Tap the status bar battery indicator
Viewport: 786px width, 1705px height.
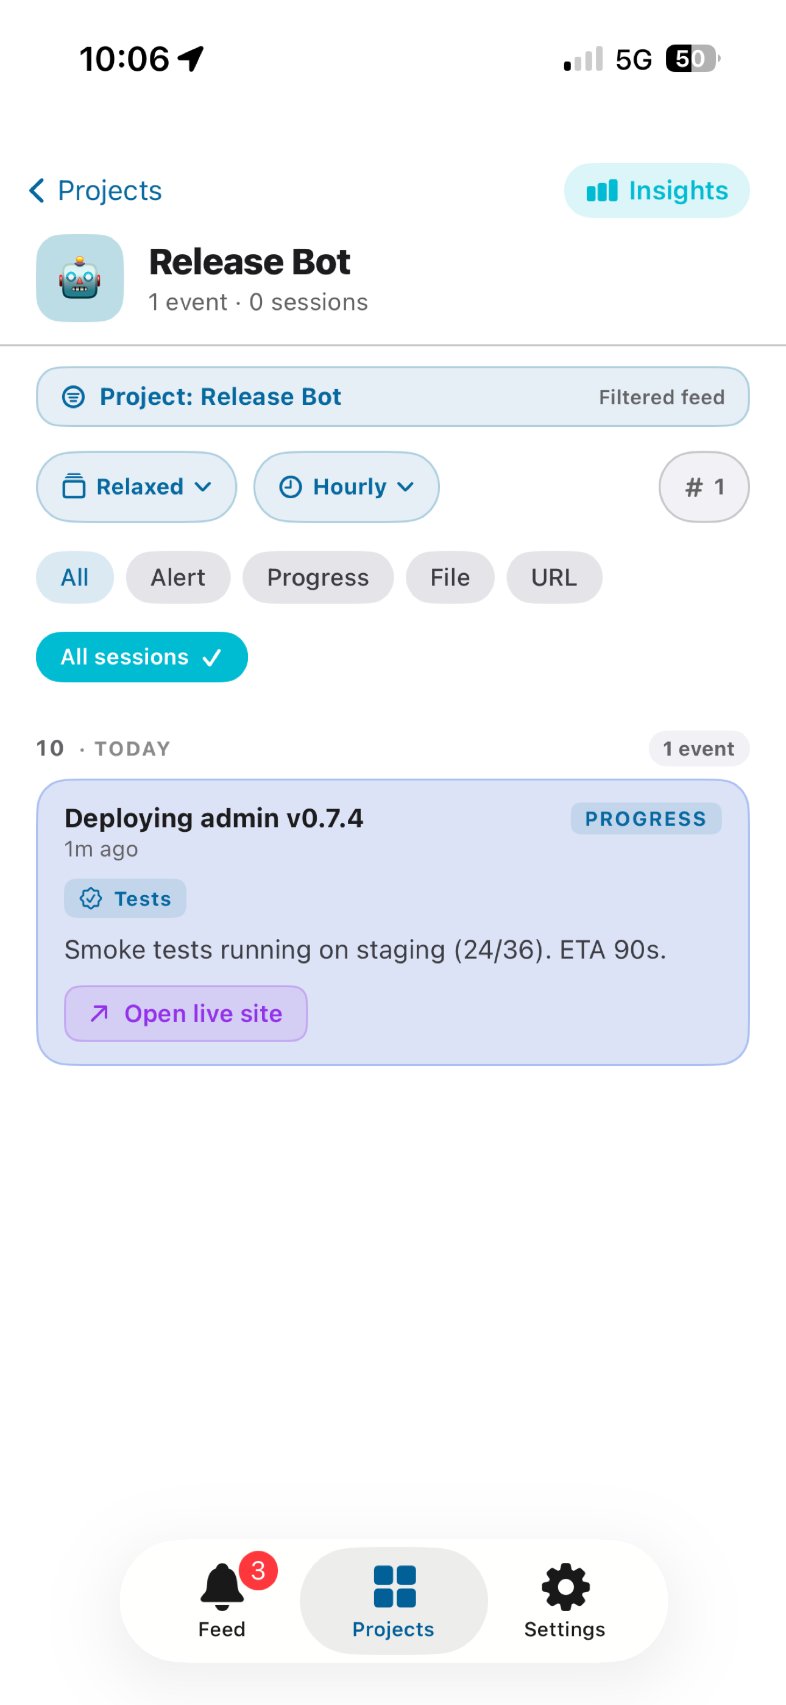point(693,59)
